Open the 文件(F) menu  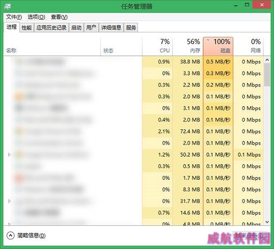(x=14, y=17)
